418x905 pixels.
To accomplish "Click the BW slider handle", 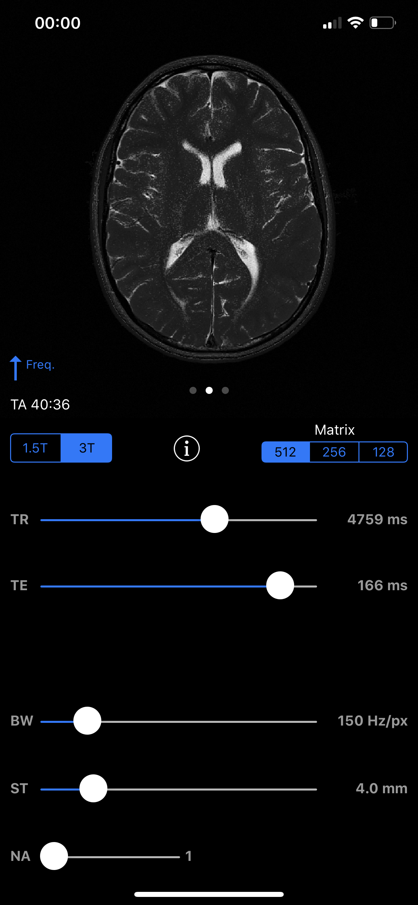I will tap(87, 721).
